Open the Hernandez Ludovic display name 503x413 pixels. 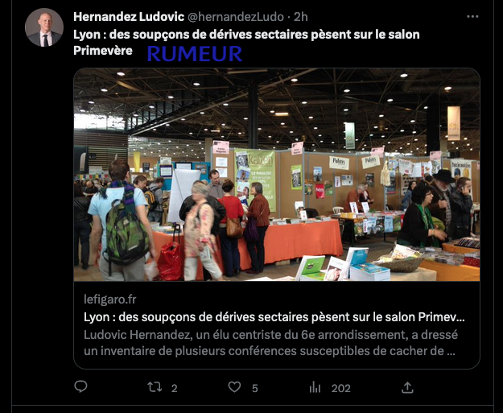point(129,17)
